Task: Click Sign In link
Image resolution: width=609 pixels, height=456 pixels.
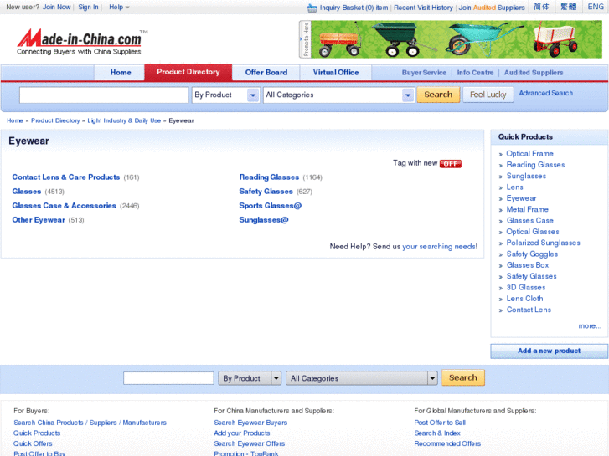Action: pyautogui.click(x=88, y=7)
